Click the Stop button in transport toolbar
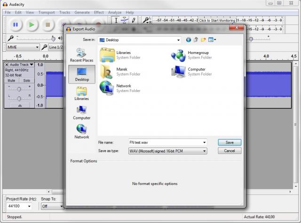Viewport: 301px width, 223px height. pyautogui.click(x=48, y=25)
